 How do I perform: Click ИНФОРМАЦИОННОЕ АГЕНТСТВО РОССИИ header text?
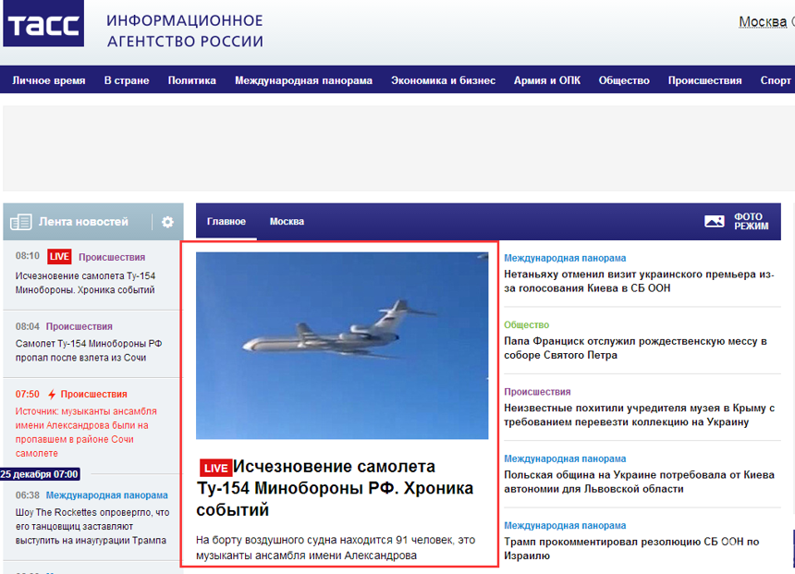pyautogui.click(x=185, y=31)
